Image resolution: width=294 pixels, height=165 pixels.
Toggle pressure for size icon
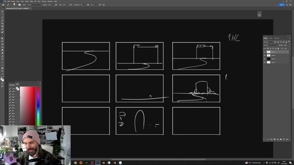point(100,5)
